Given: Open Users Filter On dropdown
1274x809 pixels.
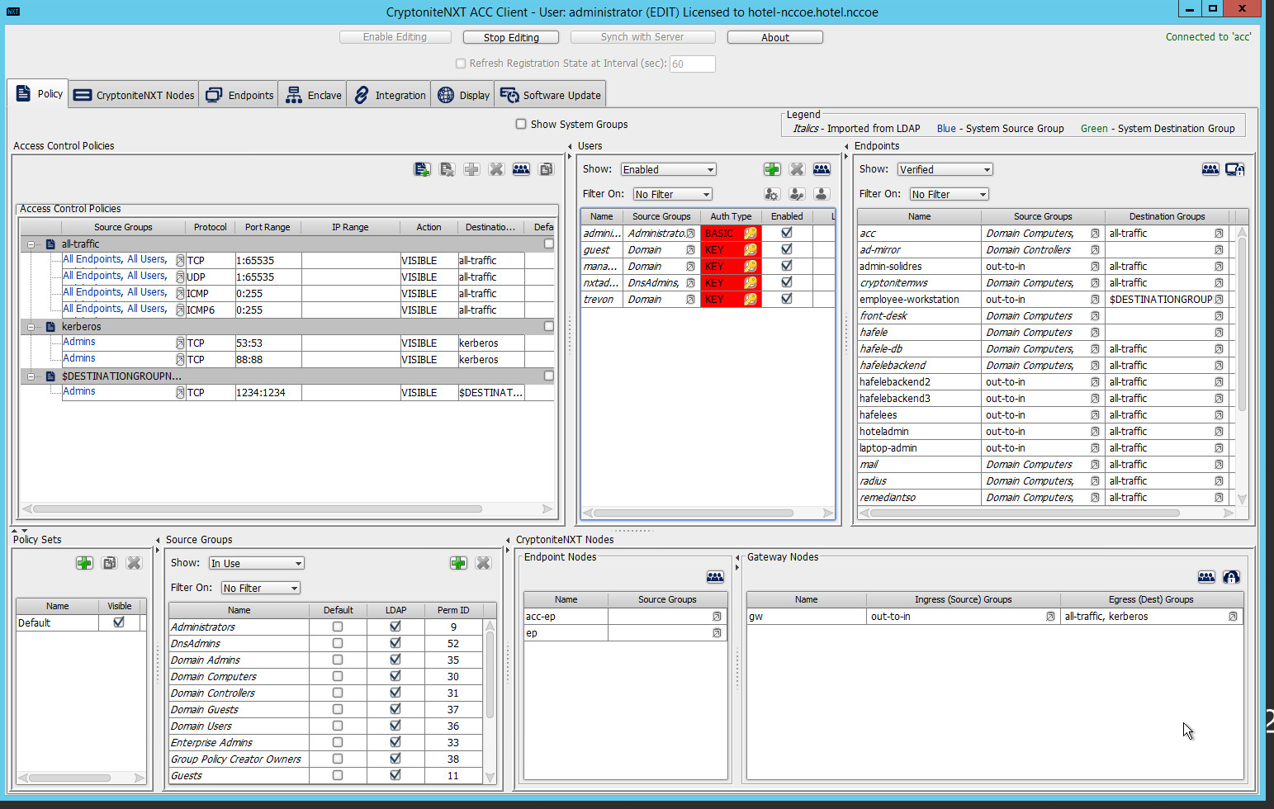Looking at the screenshot, I should pos(672,194).
